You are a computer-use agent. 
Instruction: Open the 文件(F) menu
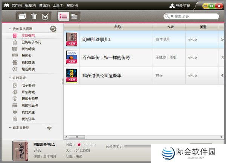(x=17, y=5)
